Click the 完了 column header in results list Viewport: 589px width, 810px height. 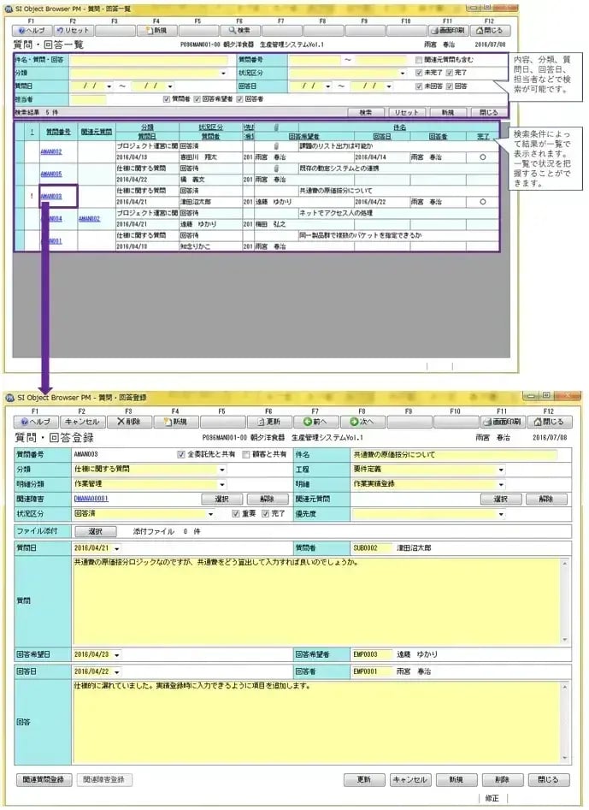pos(483,136)
